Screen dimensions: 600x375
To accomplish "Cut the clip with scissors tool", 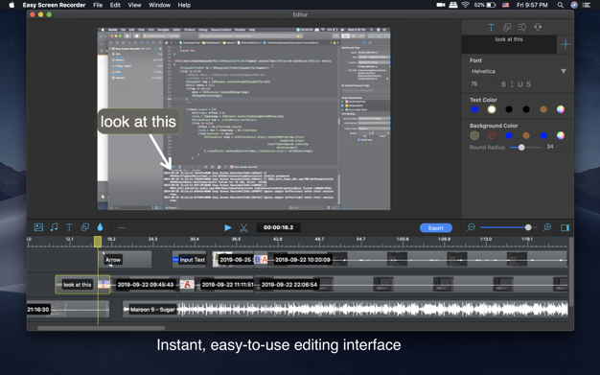I will (243, 227).
